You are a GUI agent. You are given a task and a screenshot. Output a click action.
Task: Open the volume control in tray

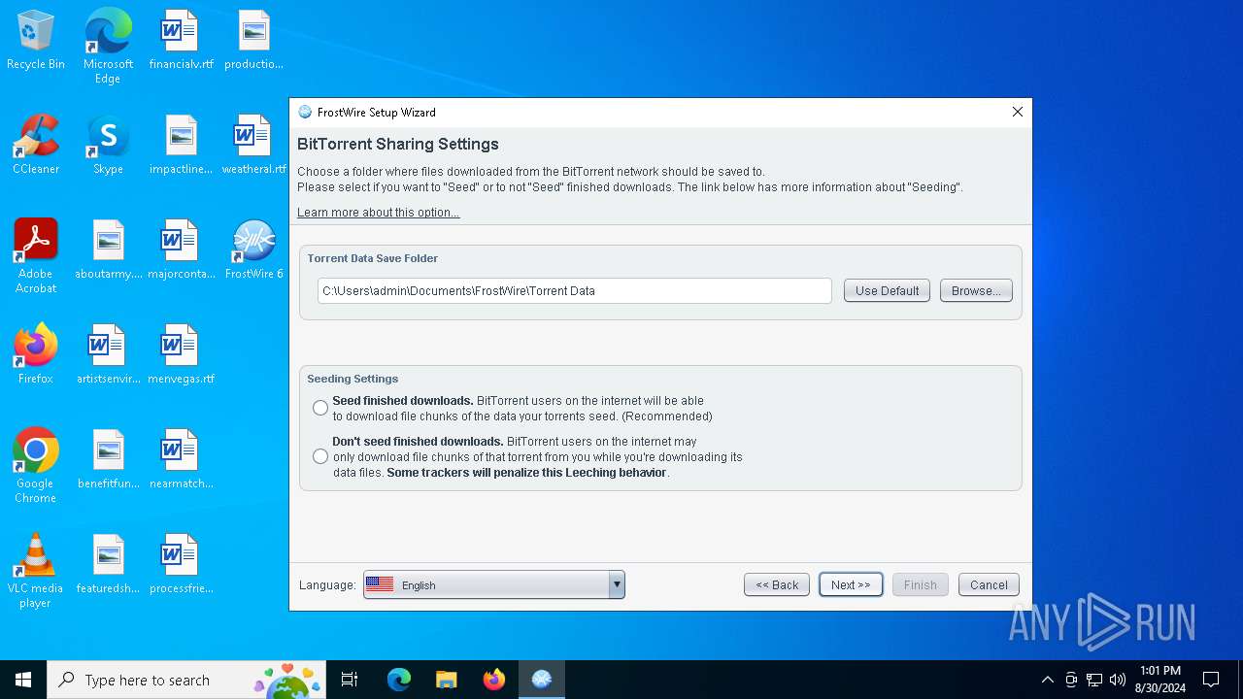pos(1118,680)
